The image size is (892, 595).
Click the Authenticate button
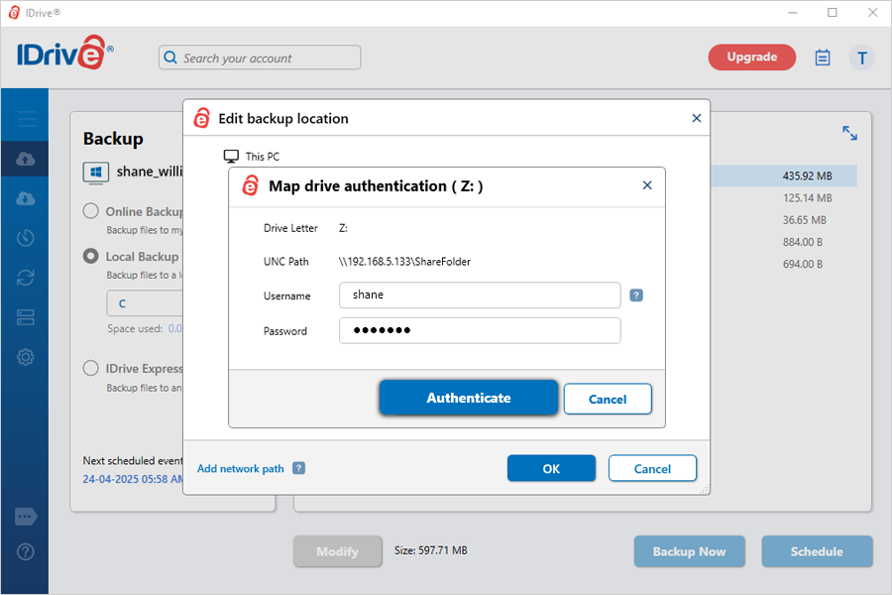click(468, 398)
